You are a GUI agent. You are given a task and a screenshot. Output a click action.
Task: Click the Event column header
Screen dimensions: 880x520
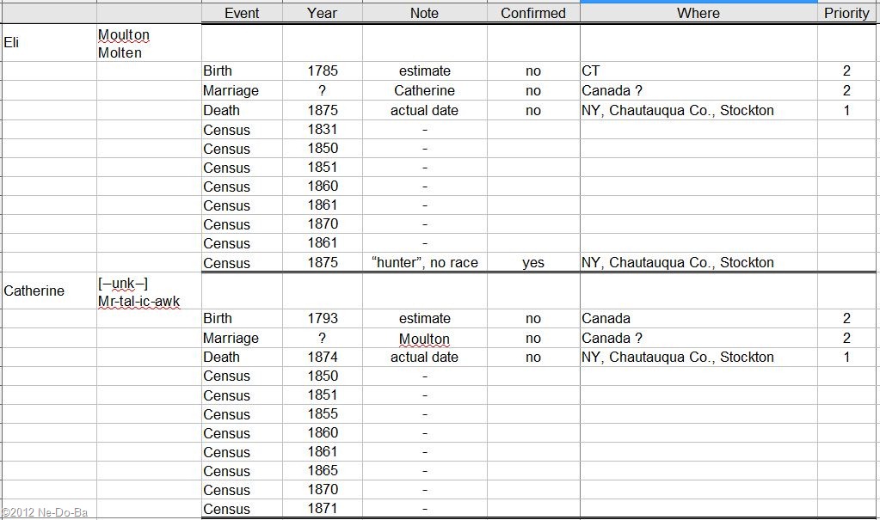point(242,13)
